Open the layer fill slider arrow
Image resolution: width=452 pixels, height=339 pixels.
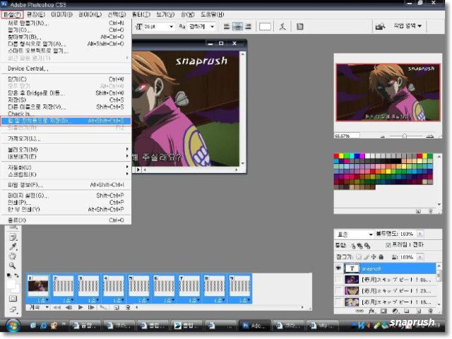click(420, 257)
